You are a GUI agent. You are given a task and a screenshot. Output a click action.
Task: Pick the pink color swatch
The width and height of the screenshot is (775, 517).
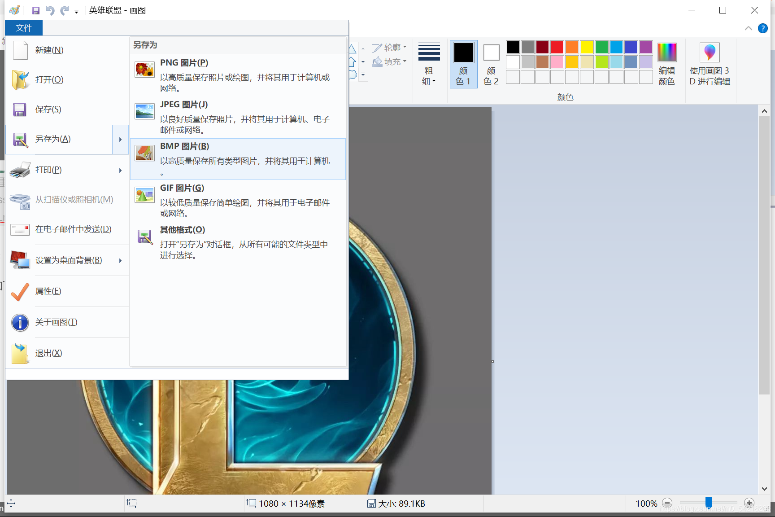coord(557,62)
